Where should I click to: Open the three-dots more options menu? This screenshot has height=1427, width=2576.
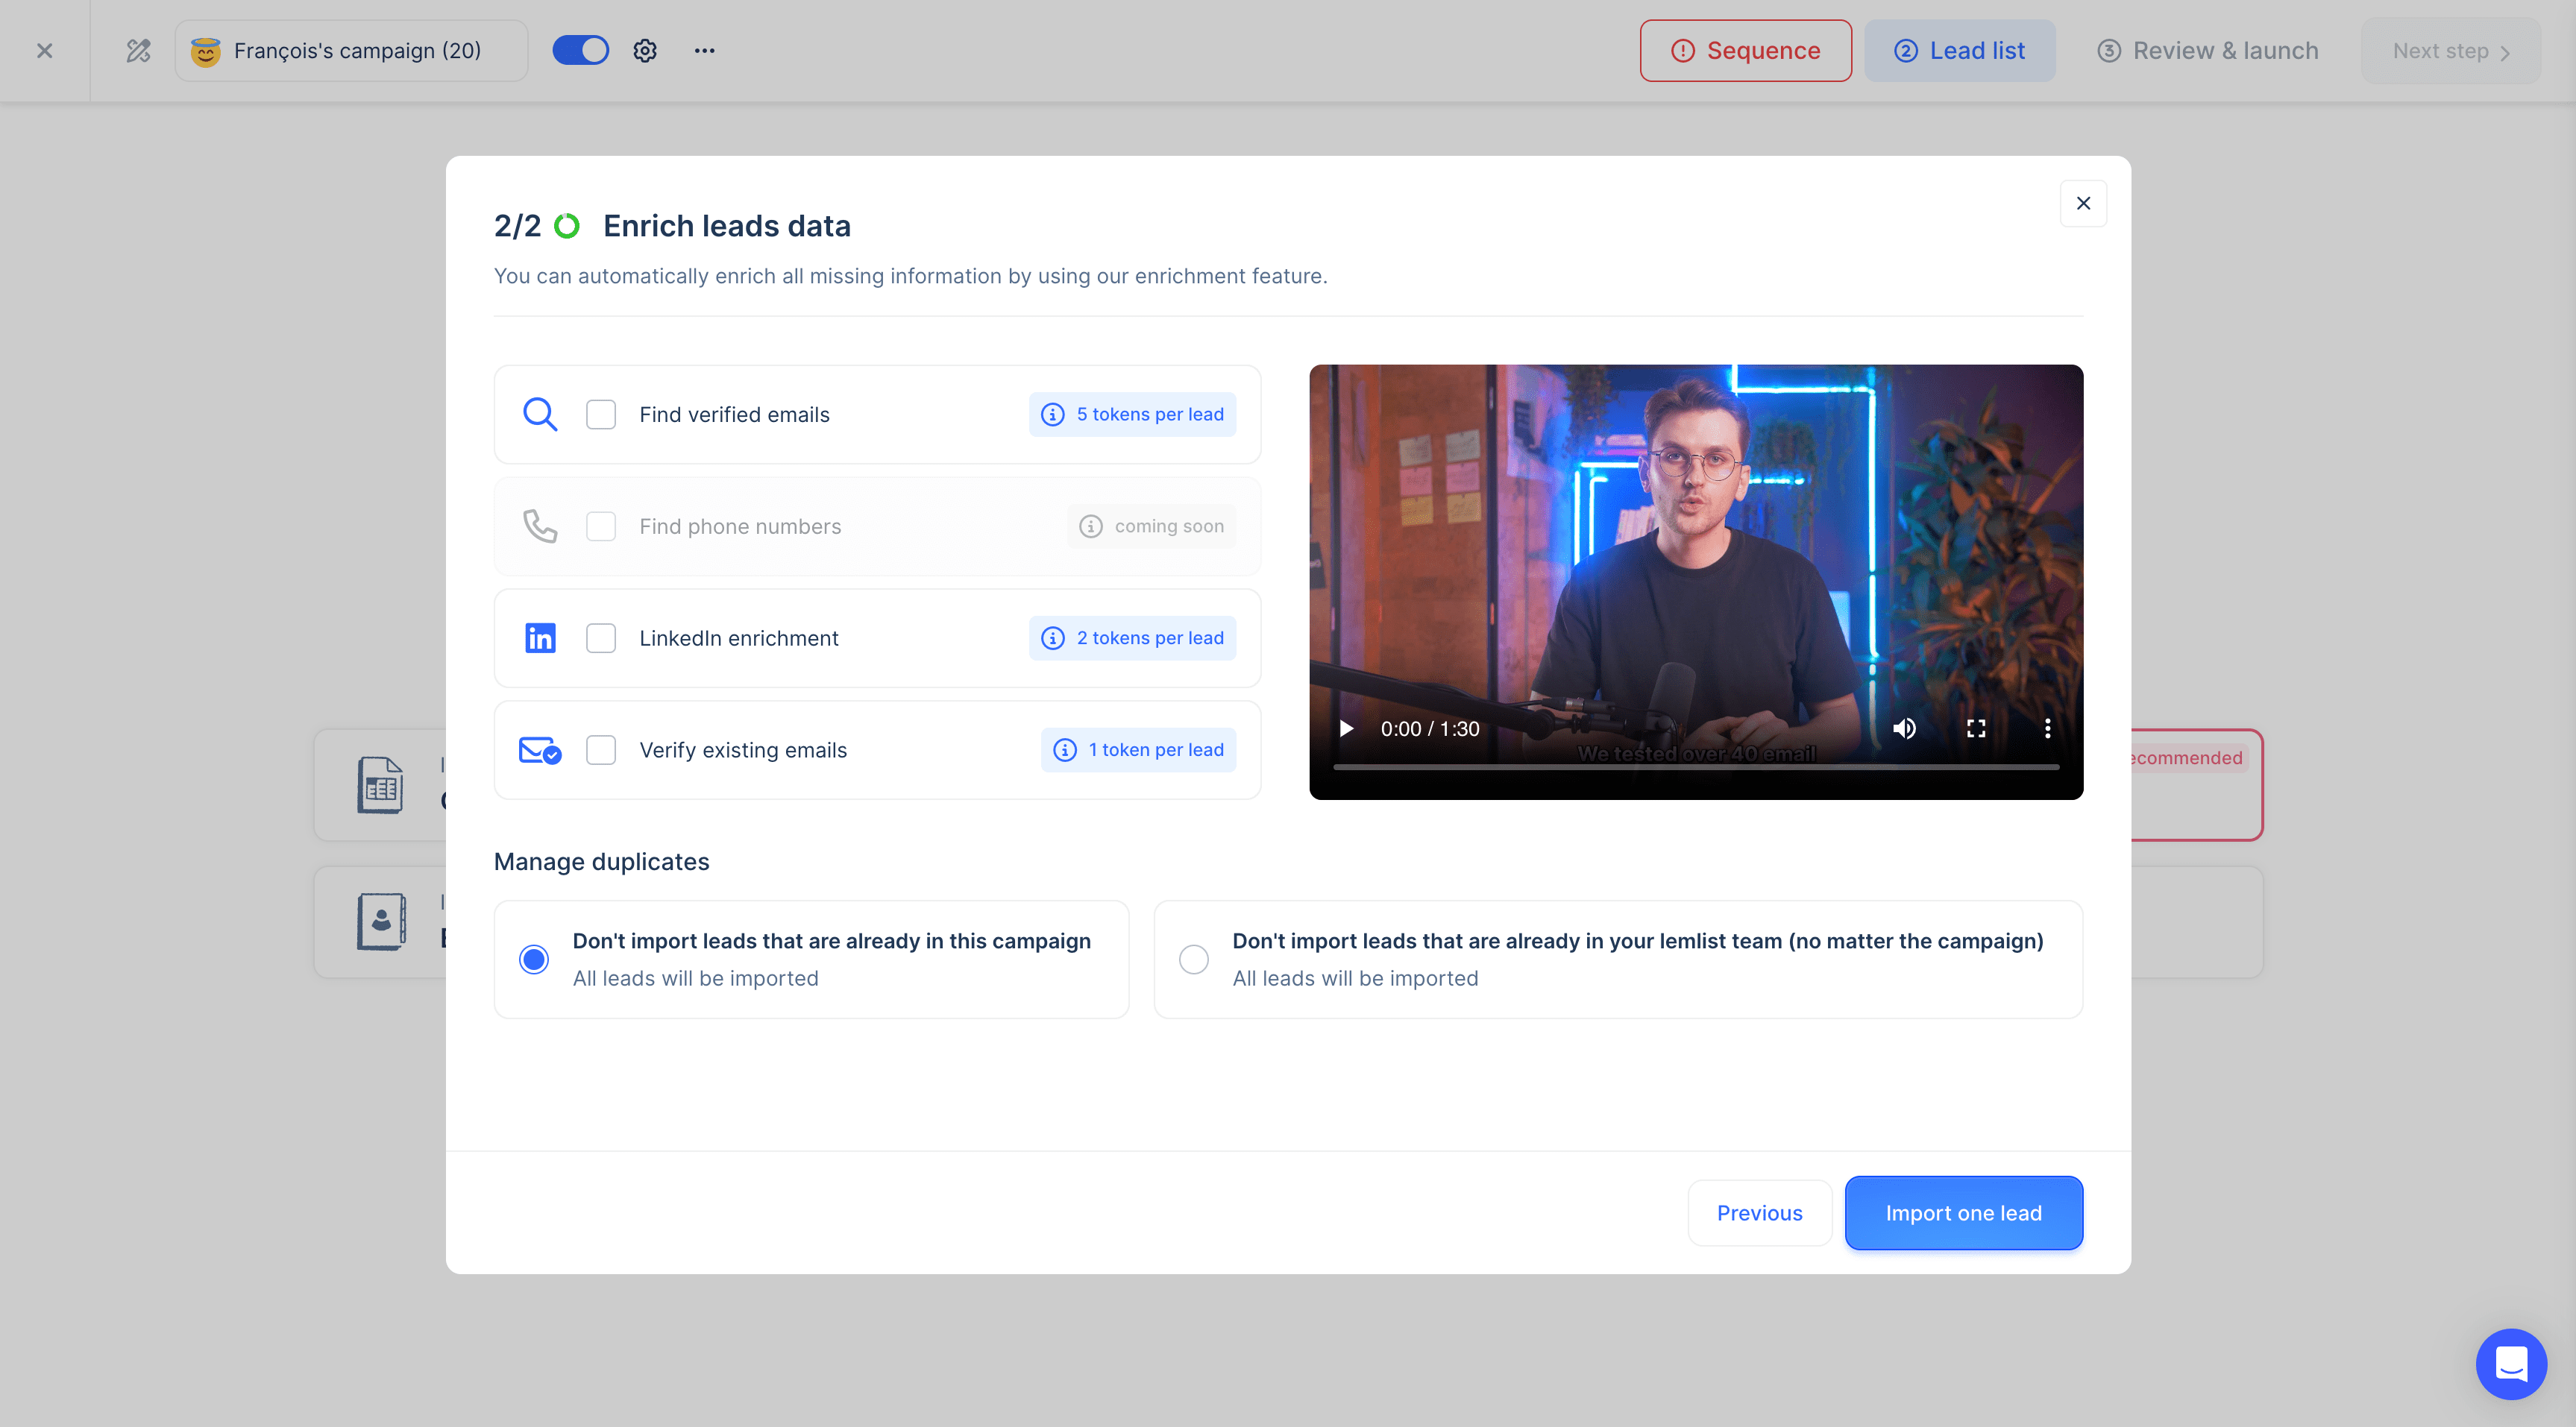(x=704, y=51)
